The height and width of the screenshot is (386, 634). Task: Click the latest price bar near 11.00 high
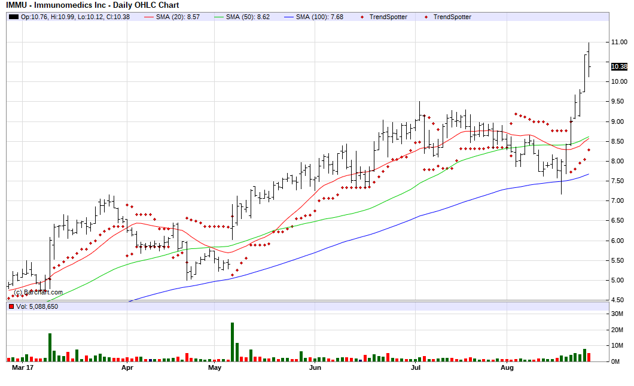click(589, 59)
